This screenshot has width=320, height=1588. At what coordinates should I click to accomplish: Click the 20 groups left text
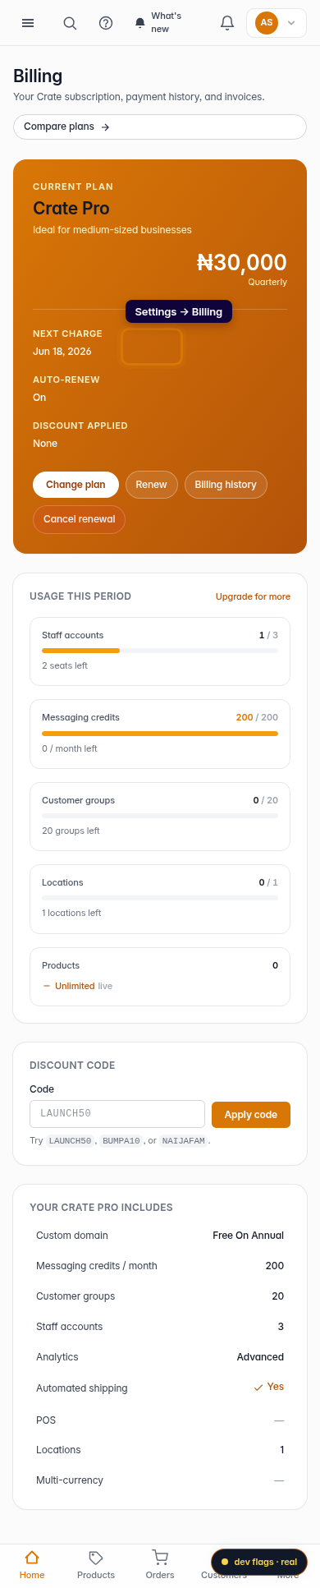71,831
